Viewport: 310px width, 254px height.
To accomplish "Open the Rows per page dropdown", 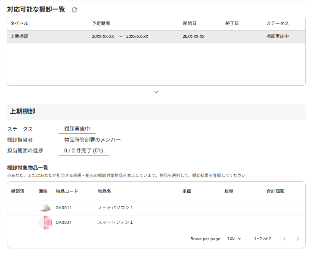I will 234,239.
